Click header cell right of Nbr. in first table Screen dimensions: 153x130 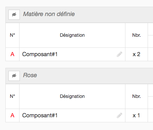pyautogui.click(x=150, y=29)
